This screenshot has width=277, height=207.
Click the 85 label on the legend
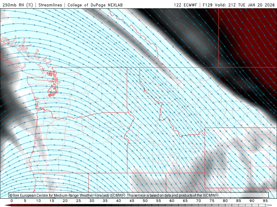pyautogui.click(x=239, y=201)
